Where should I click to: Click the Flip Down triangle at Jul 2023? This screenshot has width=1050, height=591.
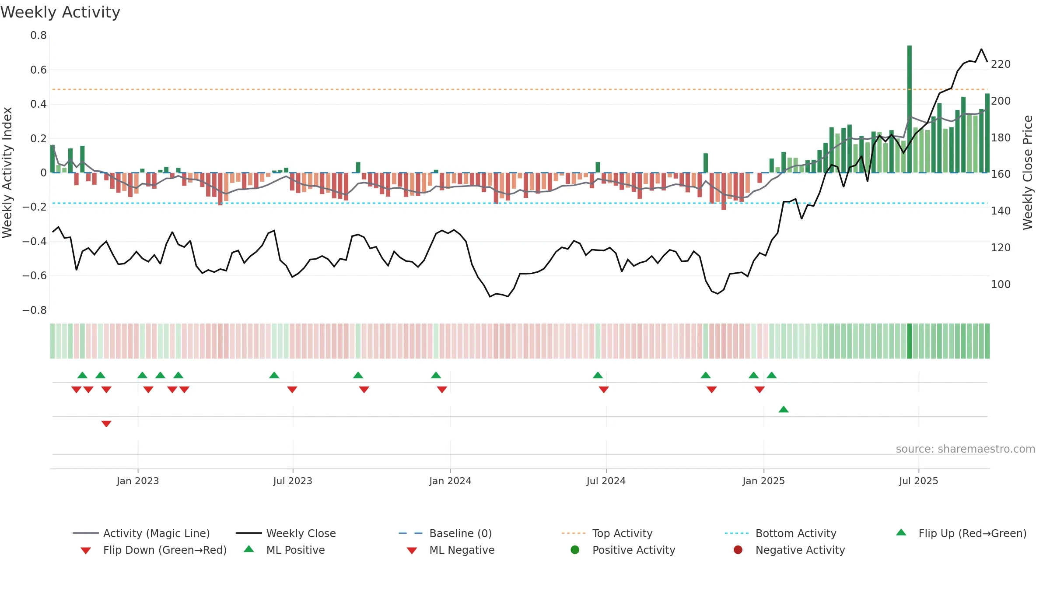(292, 389)
